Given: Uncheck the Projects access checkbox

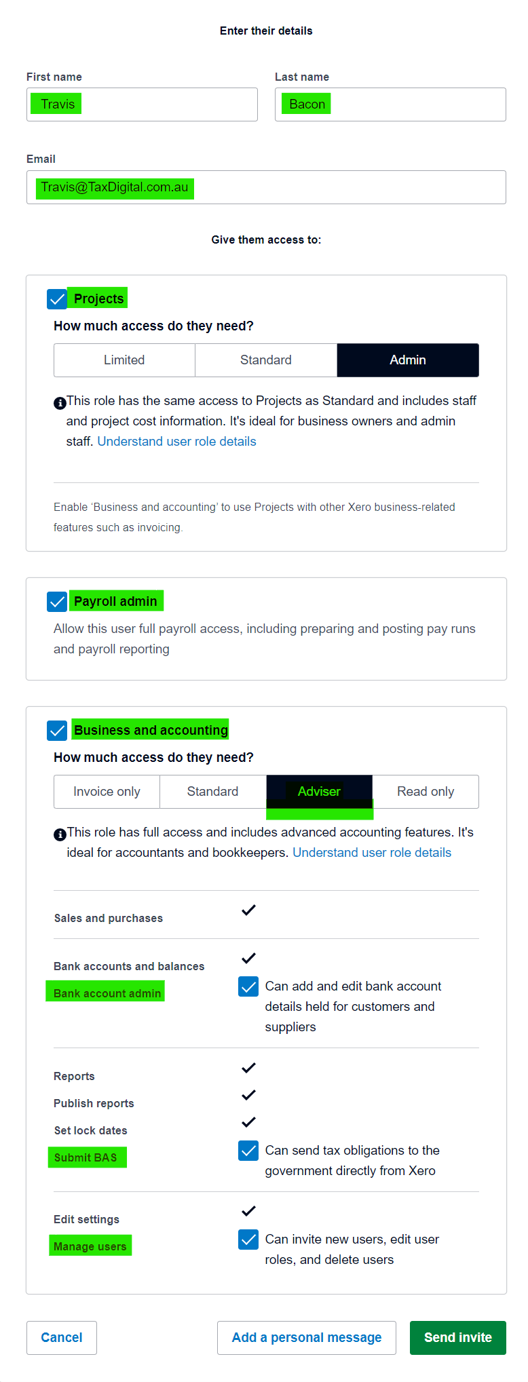Looking at the screenshot, I should click(57, 297).
